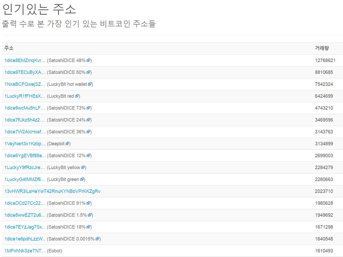Open full address 13vHWR3iLsHeYwT42RnuKYNBoVPrKKZgRv
The image size is (343, 257).
coord(52,191)
